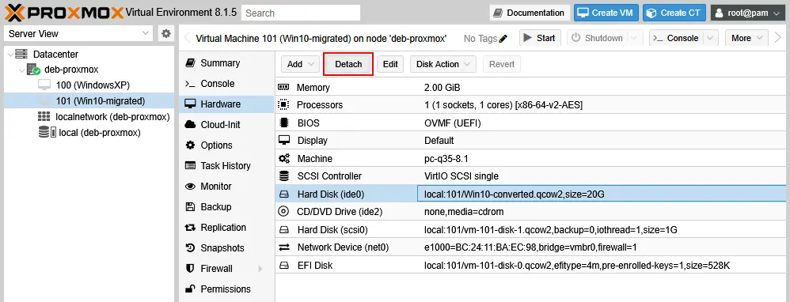Open the Backup tab
790x302 pixels.
tap(226, 207)
